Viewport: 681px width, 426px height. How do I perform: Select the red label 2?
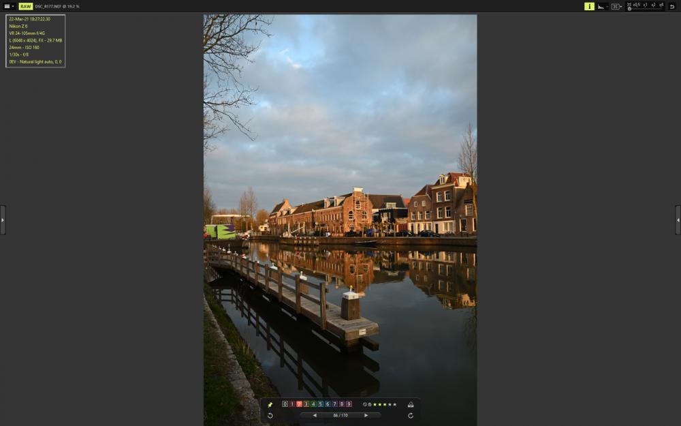(x=299, y=404)
